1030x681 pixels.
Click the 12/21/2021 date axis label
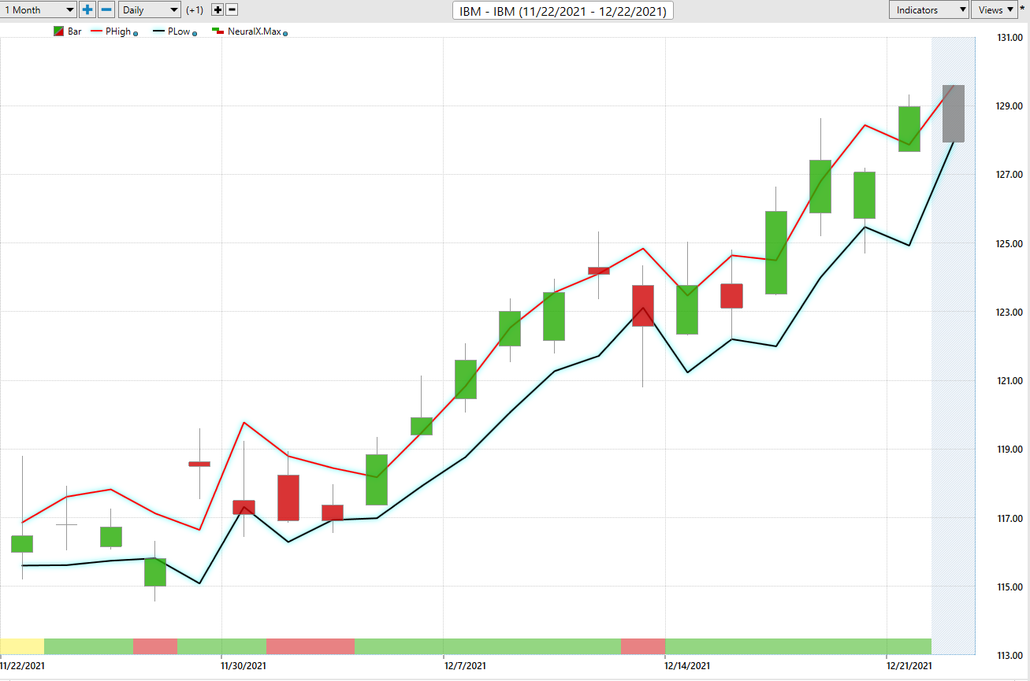pyautogui.click(x=909, y=665)
